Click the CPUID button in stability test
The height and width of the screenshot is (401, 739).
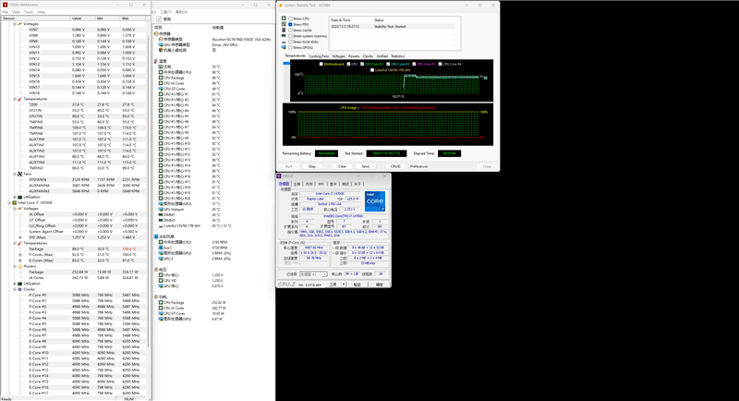tap(395, 166)
